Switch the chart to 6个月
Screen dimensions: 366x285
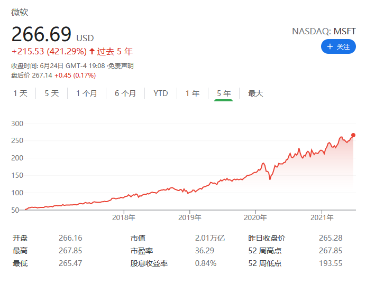pos(125,93)
